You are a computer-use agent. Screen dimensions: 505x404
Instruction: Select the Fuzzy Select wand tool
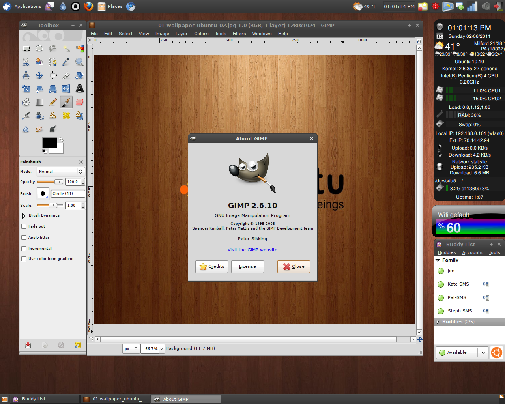click(x=66, y=49)
